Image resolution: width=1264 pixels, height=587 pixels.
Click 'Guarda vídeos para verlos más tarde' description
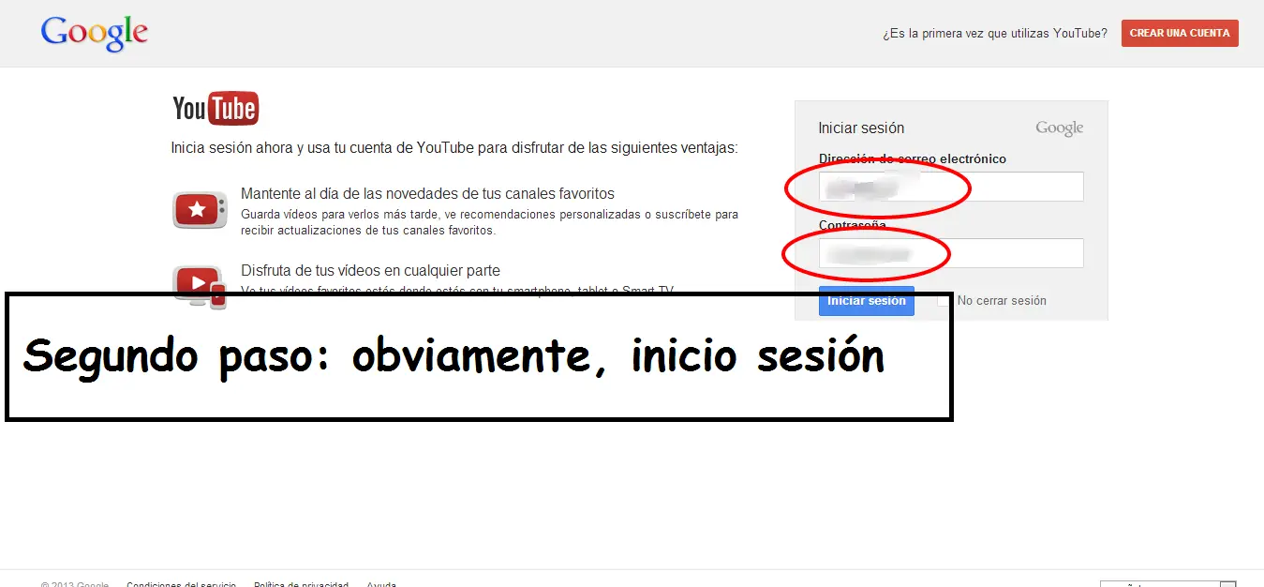click(x=489, y=222)
